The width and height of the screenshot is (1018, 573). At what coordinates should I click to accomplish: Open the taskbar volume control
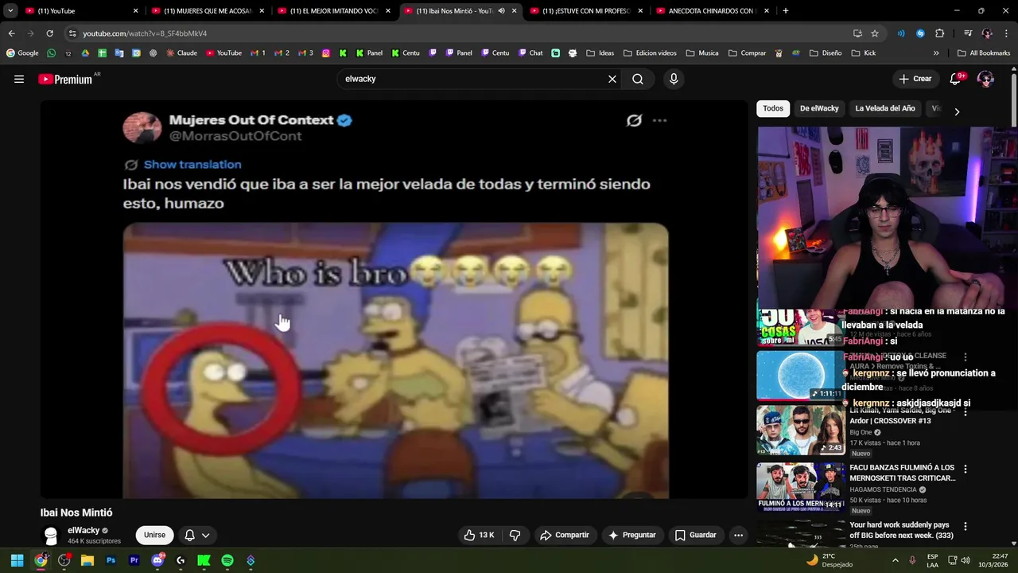pyautogui.click(x=966, y=560)
